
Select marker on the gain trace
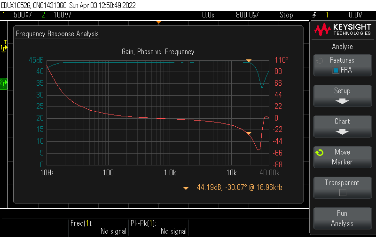point(249,61)
